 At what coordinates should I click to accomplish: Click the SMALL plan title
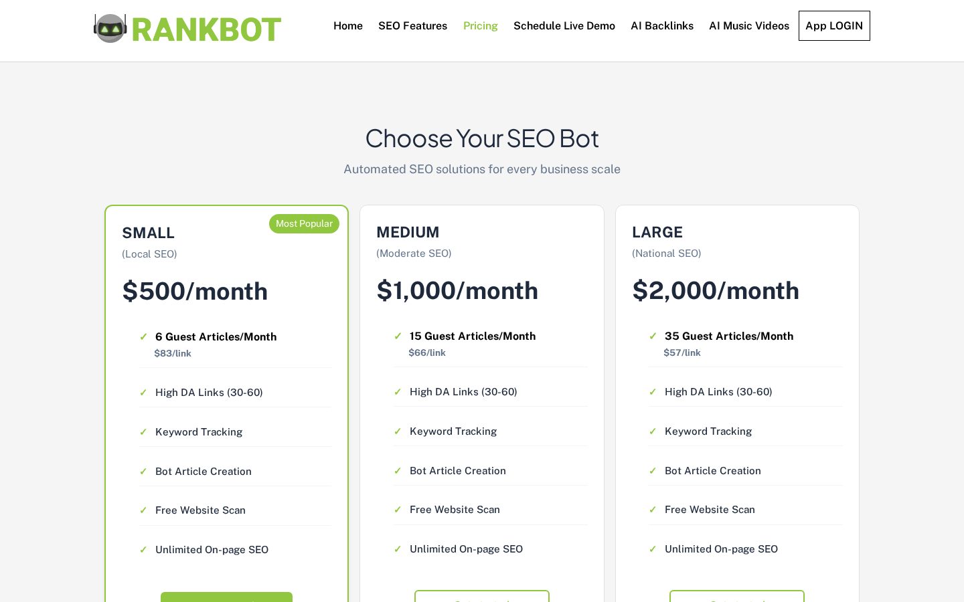148,233
